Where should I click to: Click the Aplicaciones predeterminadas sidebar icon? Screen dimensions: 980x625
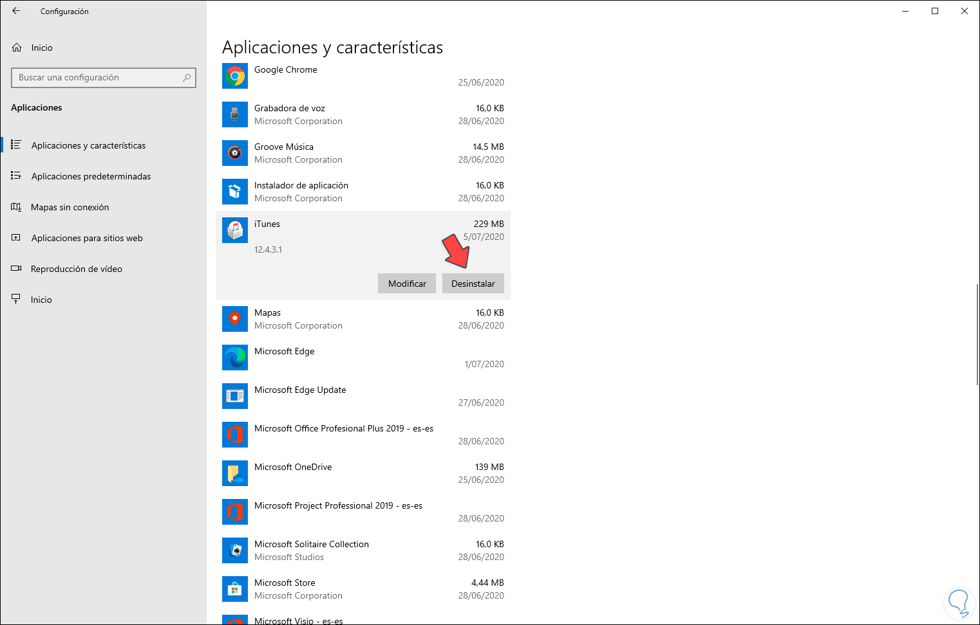(16, 176)
